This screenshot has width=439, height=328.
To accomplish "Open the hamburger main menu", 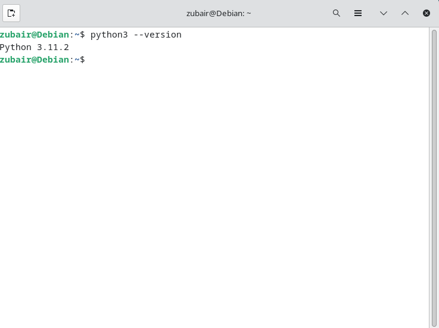I will [358, 13].
